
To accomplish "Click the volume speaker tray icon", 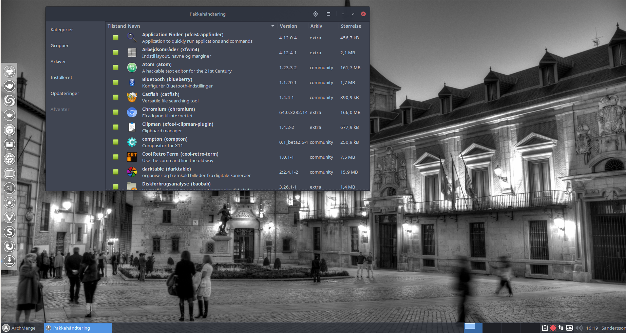I will point(579,328).
